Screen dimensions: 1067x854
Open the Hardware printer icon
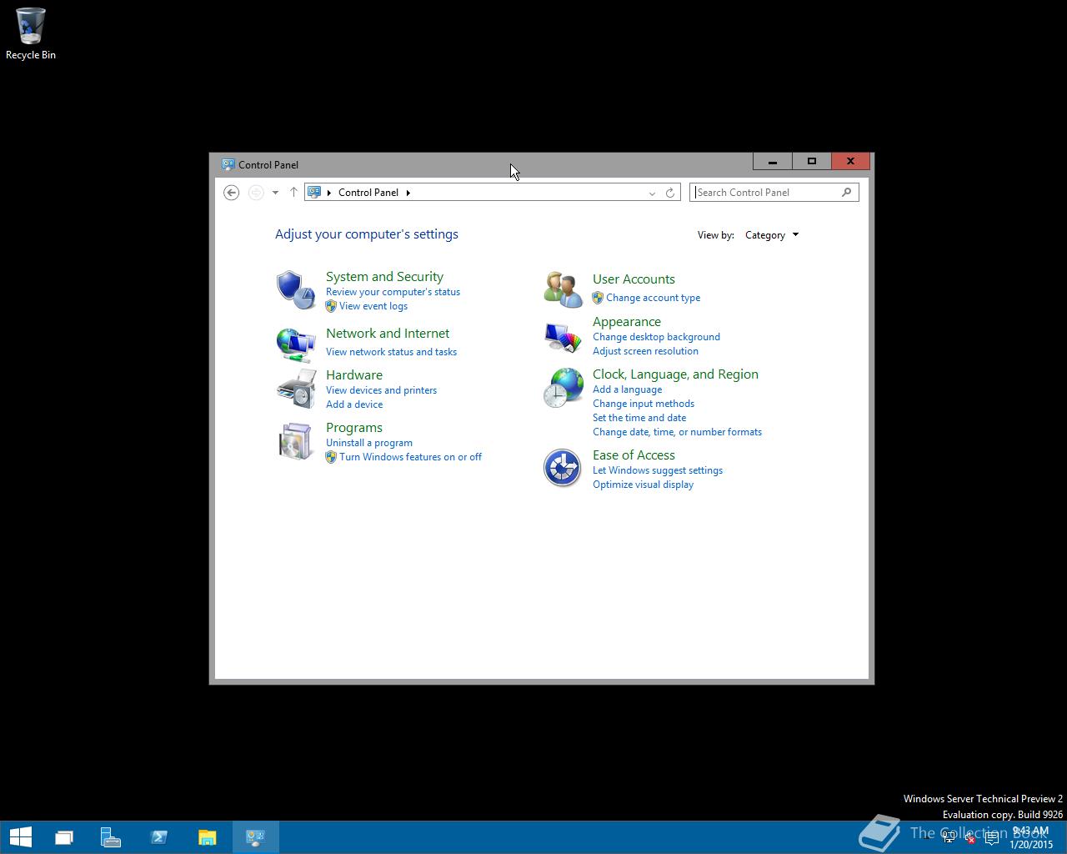click(x=296, y=388)
